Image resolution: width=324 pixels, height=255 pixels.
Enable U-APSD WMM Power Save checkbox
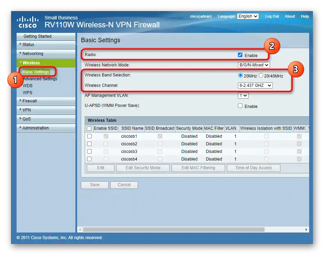[240, 106]
